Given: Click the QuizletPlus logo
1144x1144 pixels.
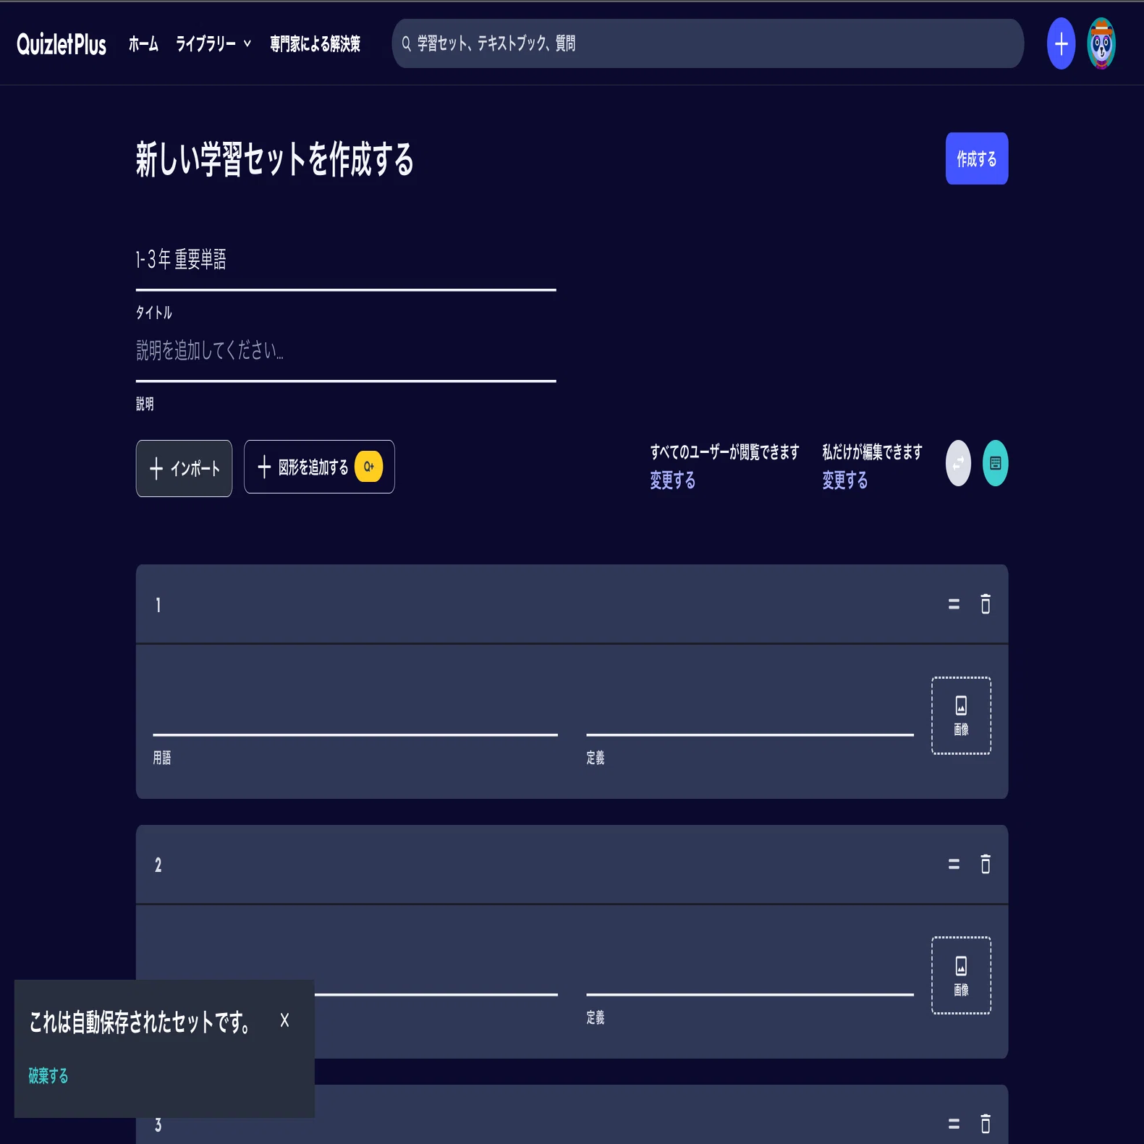Looking at the screenshot, I should [x=62, y=44].
